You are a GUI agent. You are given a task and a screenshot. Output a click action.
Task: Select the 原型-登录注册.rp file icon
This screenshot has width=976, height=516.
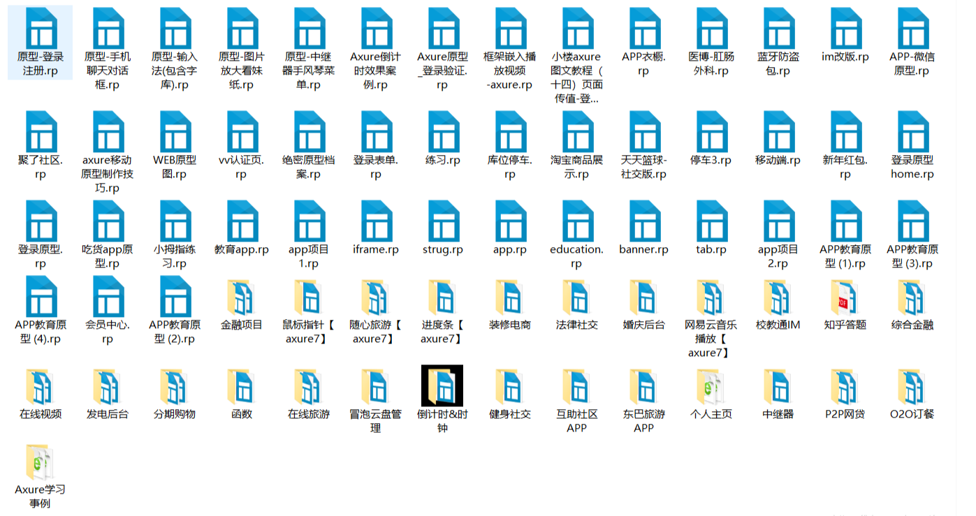[41, 28]
